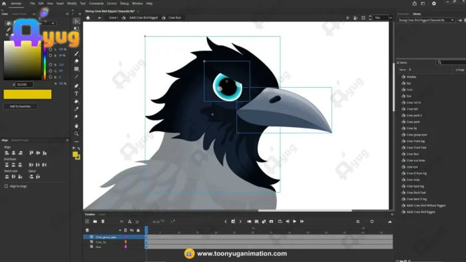Select the Eraser tool
The width and height of the screenshot is (466, 262).
pyautogui.click(x=77, y=61)
